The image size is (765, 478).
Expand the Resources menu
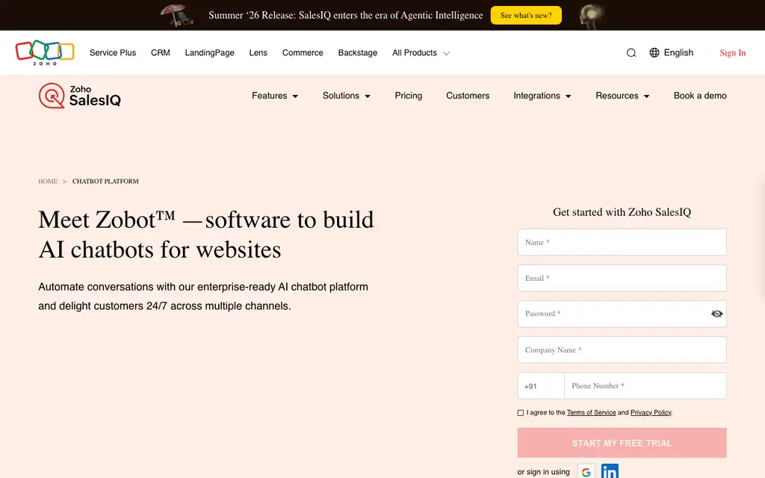(x=622, y=96)
